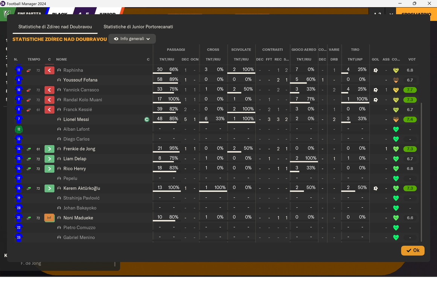The width and height of the screenshot is (437, 301).
Task: Sort by the VOT rating column header
Action: tap(412, 59)
